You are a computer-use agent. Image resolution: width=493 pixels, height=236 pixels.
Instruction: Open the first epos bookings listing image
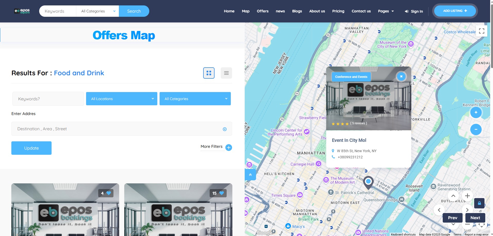65,210
